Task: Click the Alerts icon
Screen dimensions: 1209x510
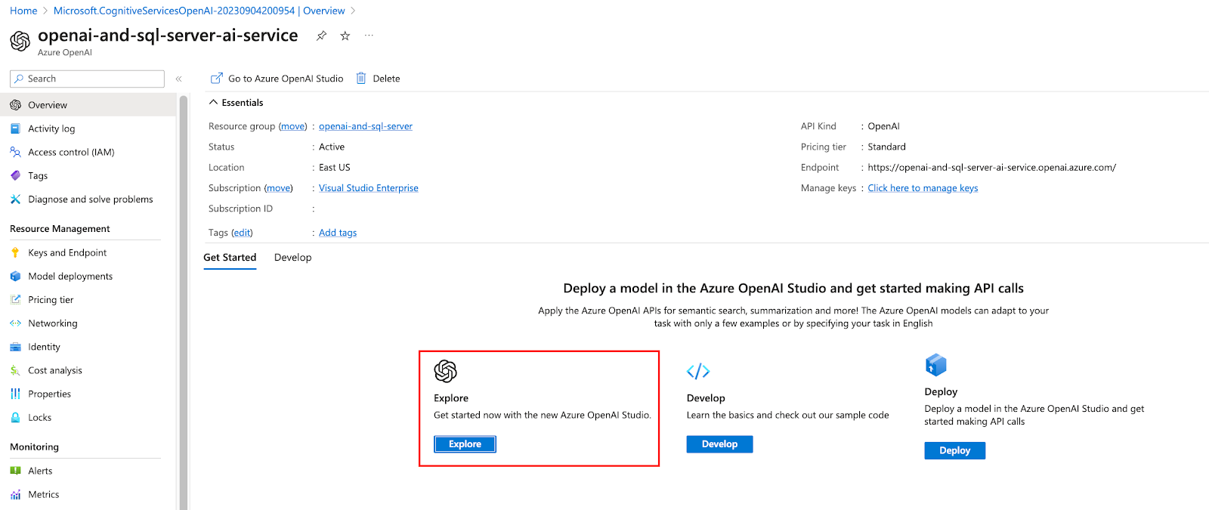Action: click(x=15, y=471)
